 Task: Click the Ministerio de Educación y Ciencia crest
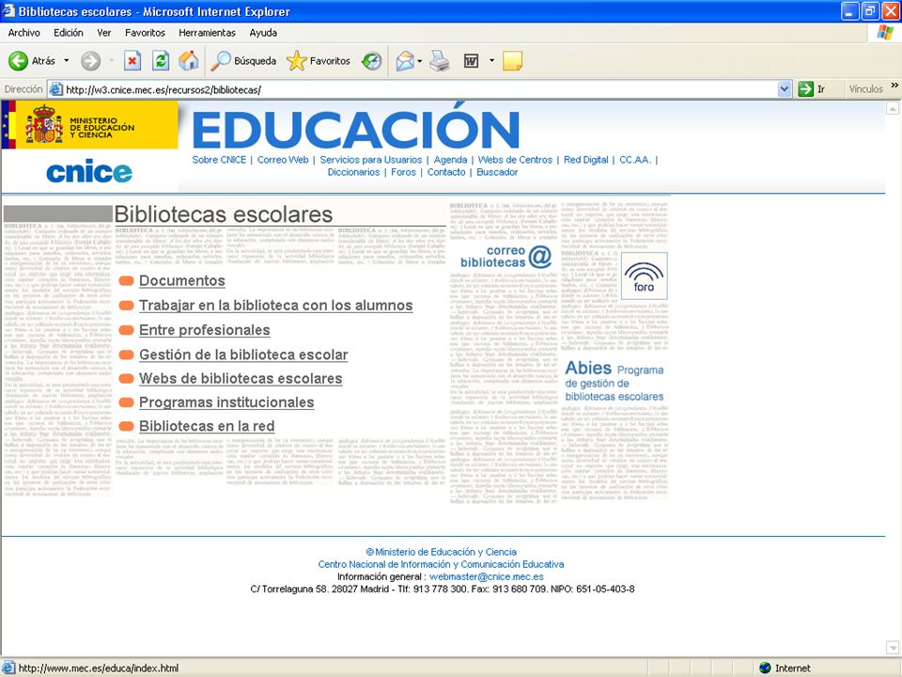coord(44,123)
